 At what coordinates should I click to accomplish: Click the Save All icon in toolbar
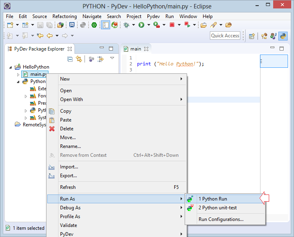(49, 25)
